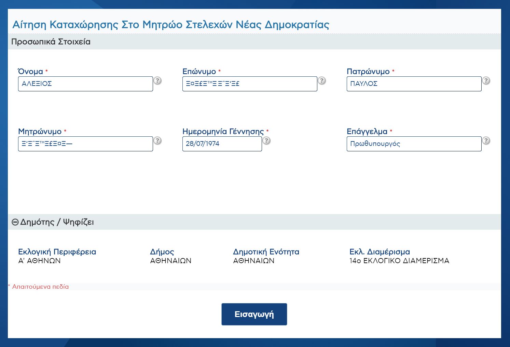
Task: Select the Πατρώνυμο field with ΠΑΥΛΟΣ
Action: click(414, 84)
